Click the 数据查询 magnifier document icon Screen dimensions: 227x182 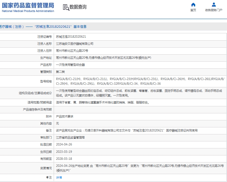point(66,7)
